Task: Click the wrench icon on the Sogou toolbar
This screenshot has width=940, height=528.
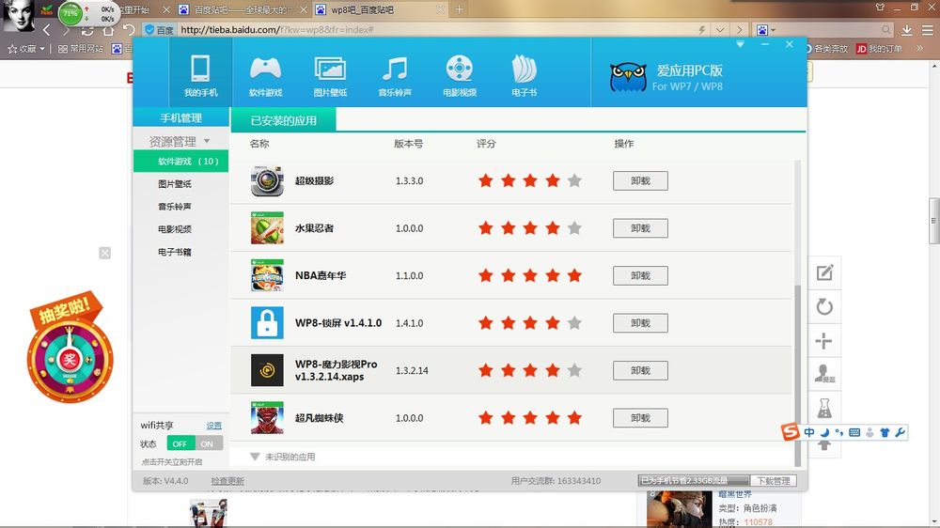Action: pyautogui.click(x=900, y=432)
